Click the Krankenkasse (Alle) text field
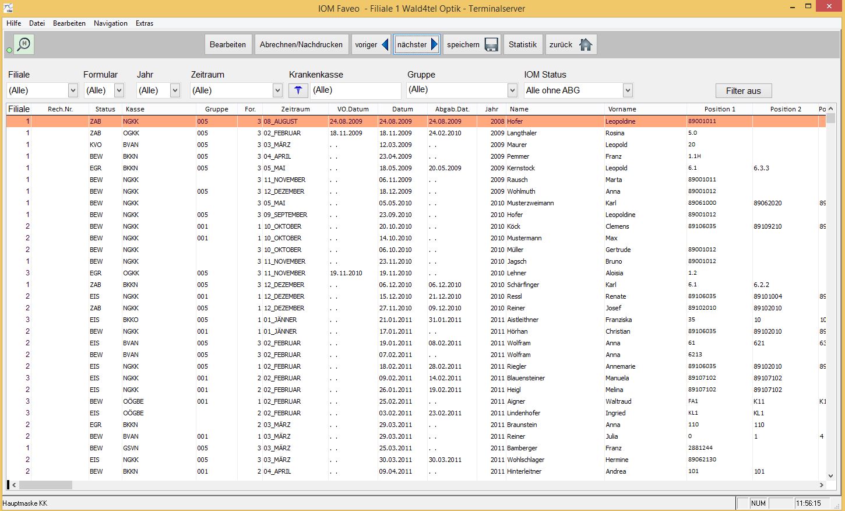The width and height of the screenshot is (845, 511). tap(355, 90)
